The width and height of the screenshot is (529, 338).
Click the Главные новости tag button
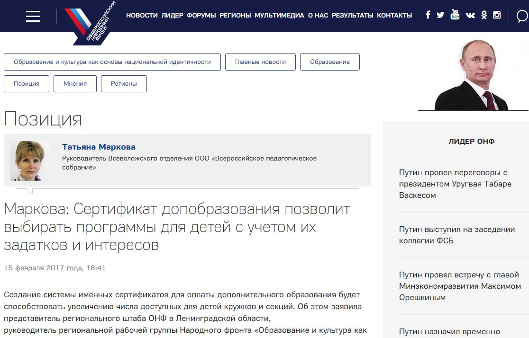pyautogui.click(x=260, y=62)
